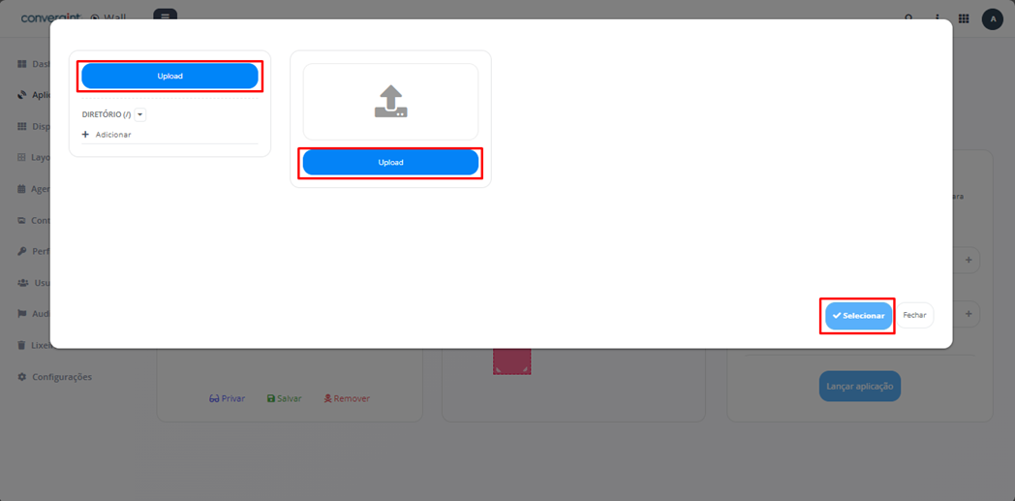Viewport: 1015px width, 501px height.
Task: Close the dialog using Fechar
Action: [914, 315]
